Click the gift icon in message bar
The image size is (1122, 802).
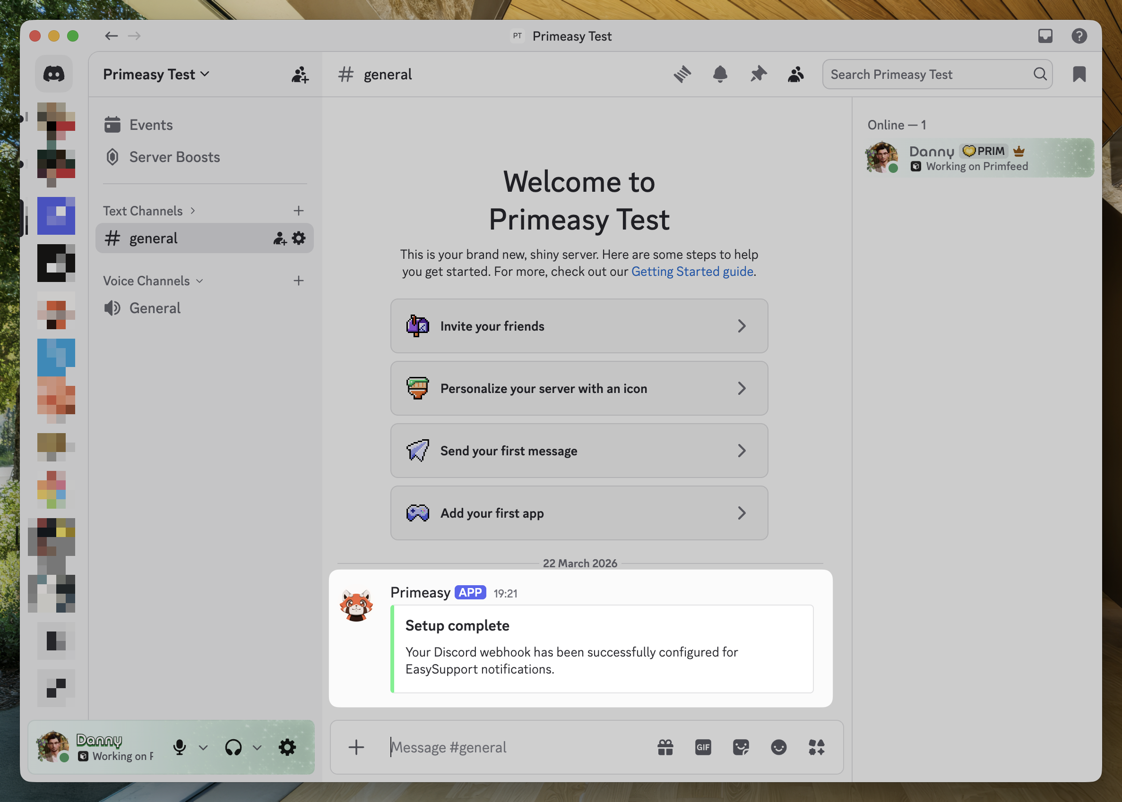click(x=665, y=747)
